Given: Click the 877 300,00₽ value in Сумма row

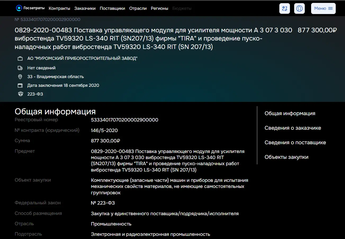Looking at the screenshot, I should 106,141.
